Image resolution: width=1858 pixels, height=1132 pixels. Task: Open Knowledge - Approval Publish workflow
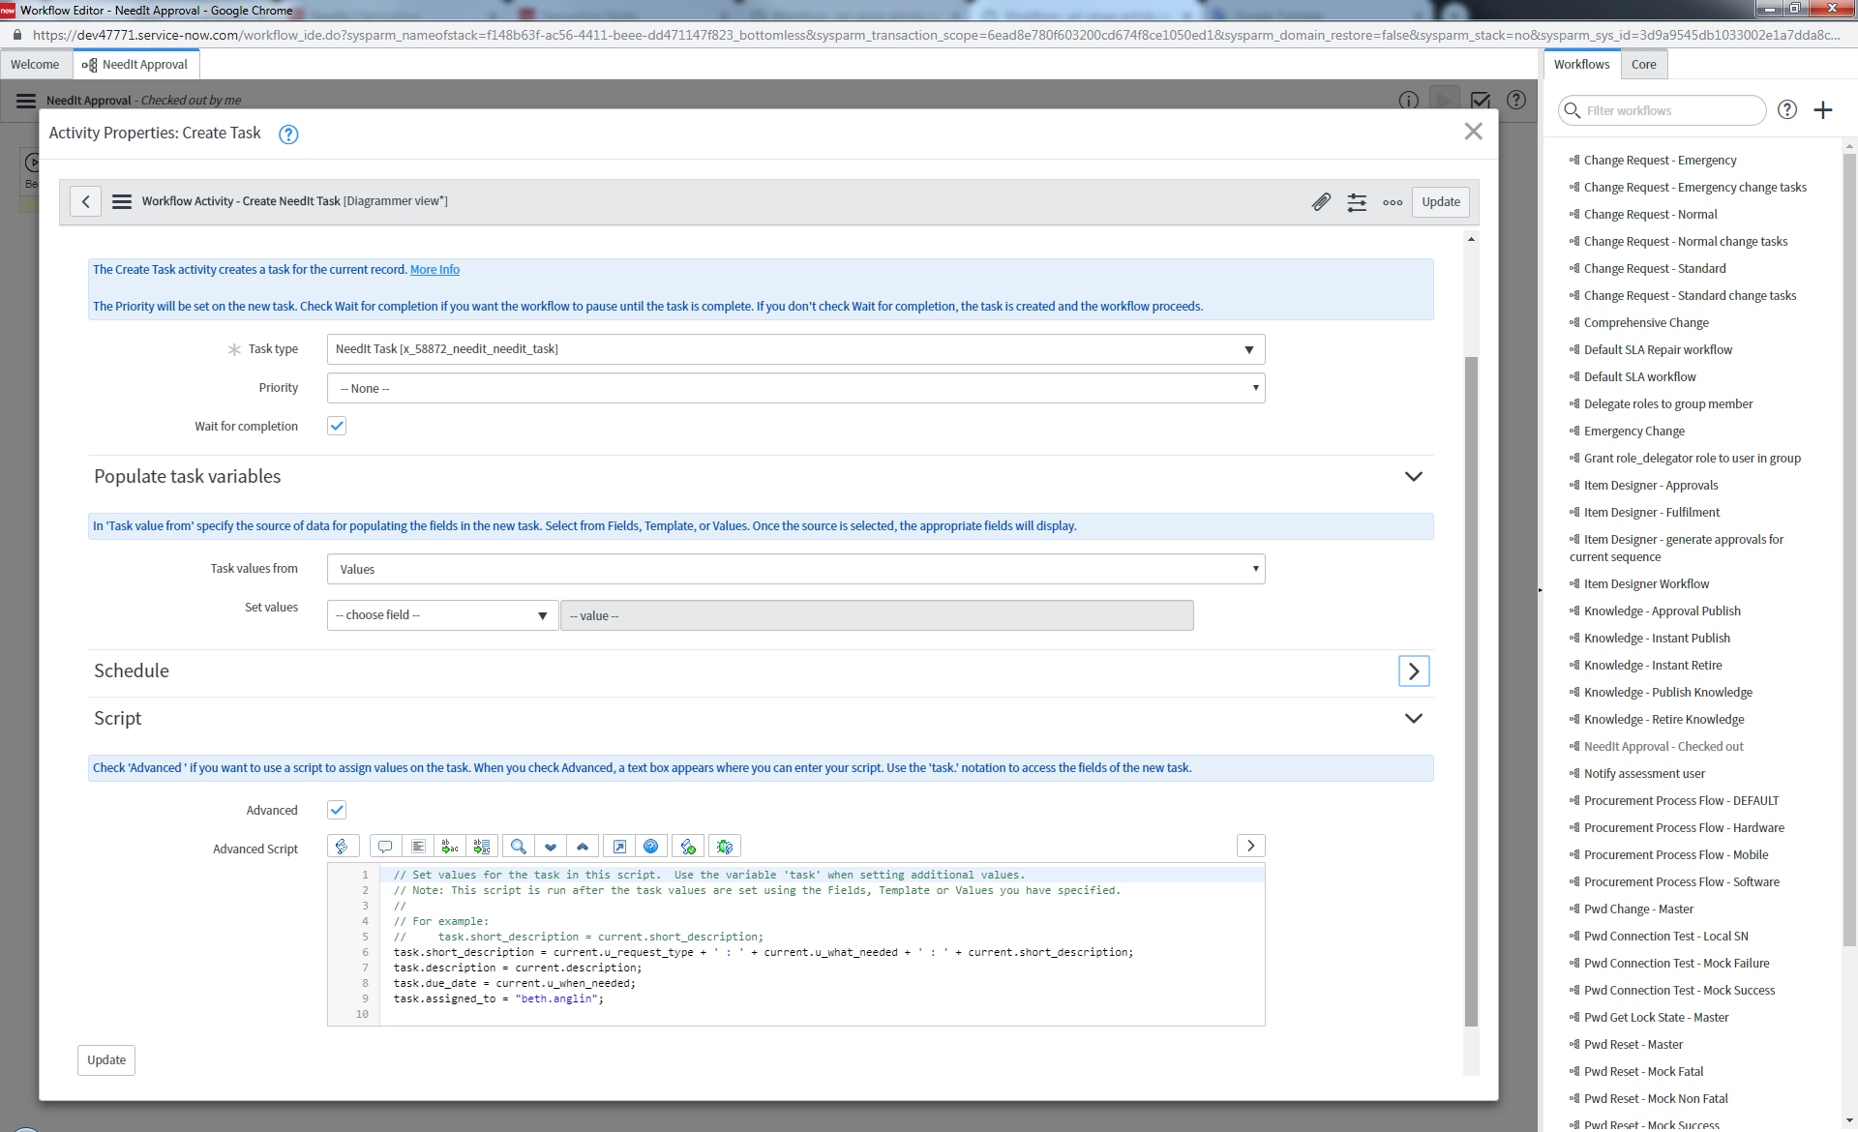[1662, 611]
